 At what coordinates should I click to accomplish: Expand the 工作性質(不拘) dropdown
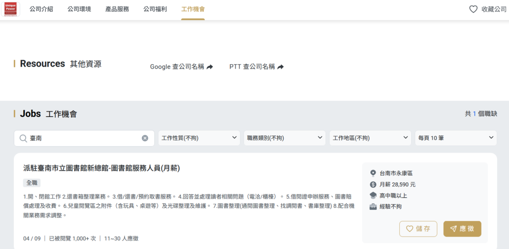click(199, 138)
